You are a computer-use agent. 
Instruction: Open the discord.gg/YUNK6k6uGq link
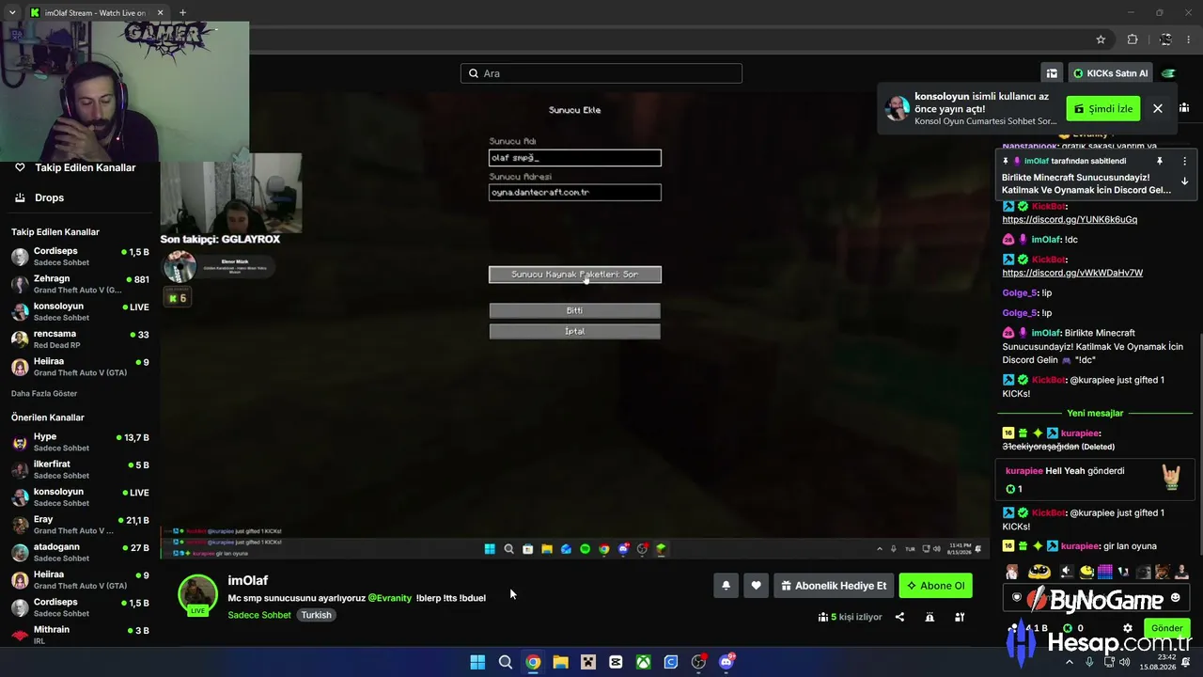point(1070,220)
